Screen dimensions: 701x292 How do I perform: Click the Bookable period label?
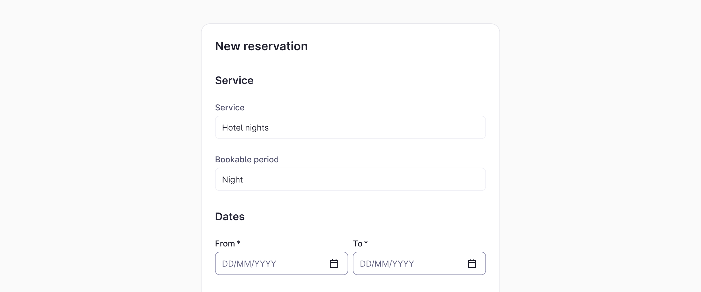(247, 159)
